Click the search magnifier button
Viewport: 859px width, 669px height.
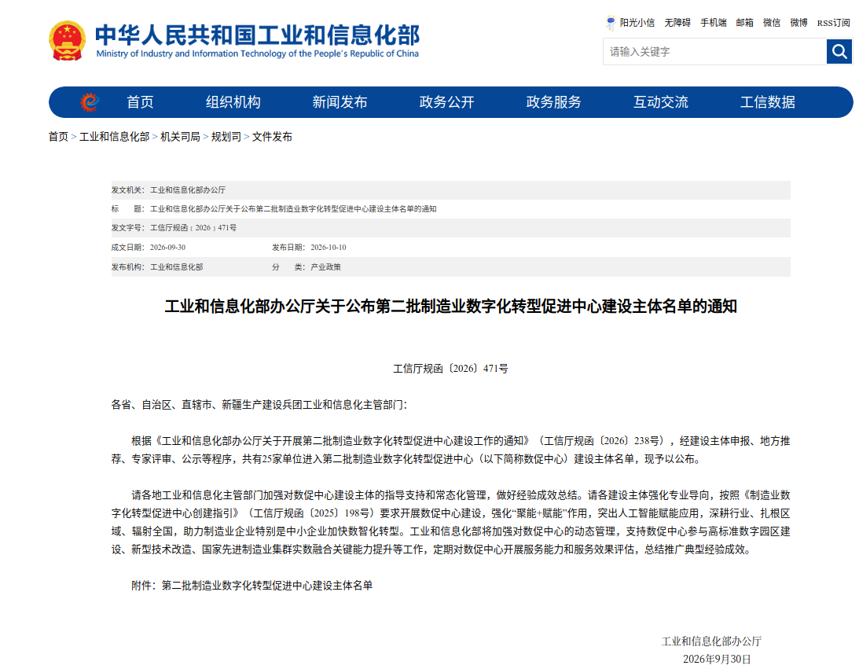point(839,52)
